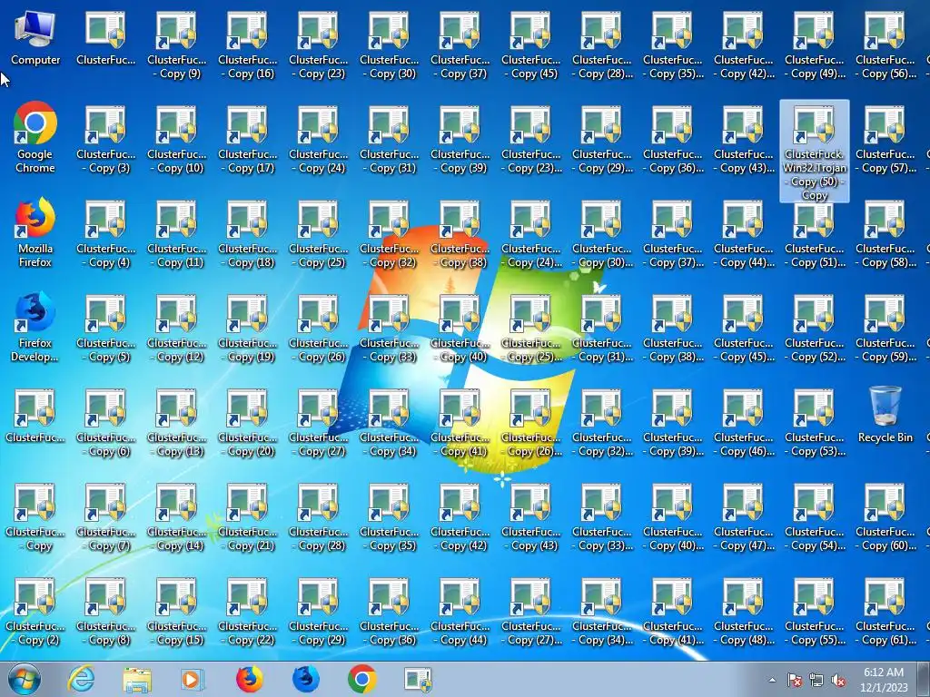This screenshot has width=930, height=697.
Task: Select the ClusterFuck Copy (11) icon
Action: point(177,233)
